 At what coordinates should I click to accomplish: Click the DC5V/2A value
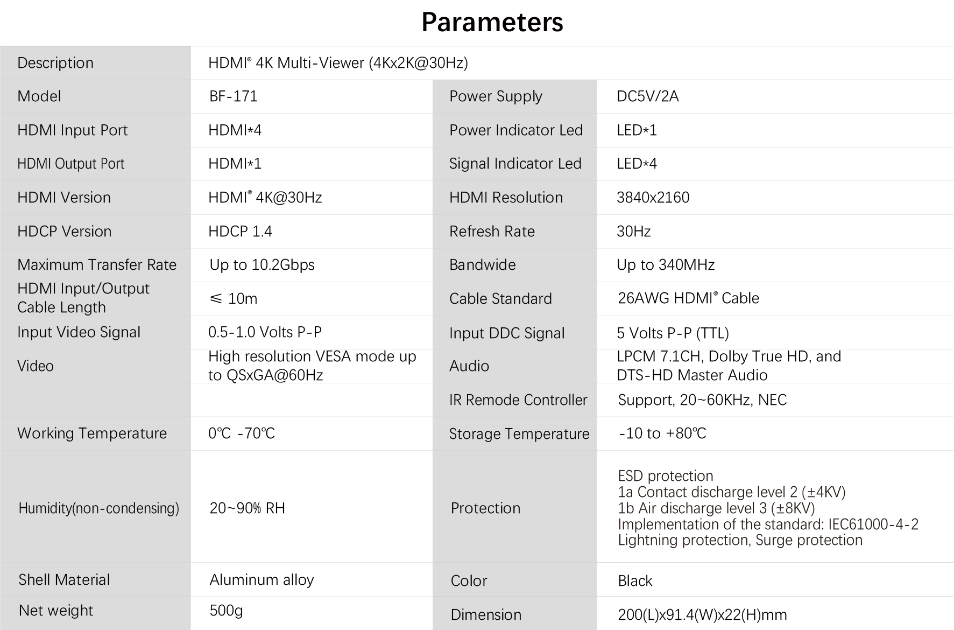(x=648, y=96)
